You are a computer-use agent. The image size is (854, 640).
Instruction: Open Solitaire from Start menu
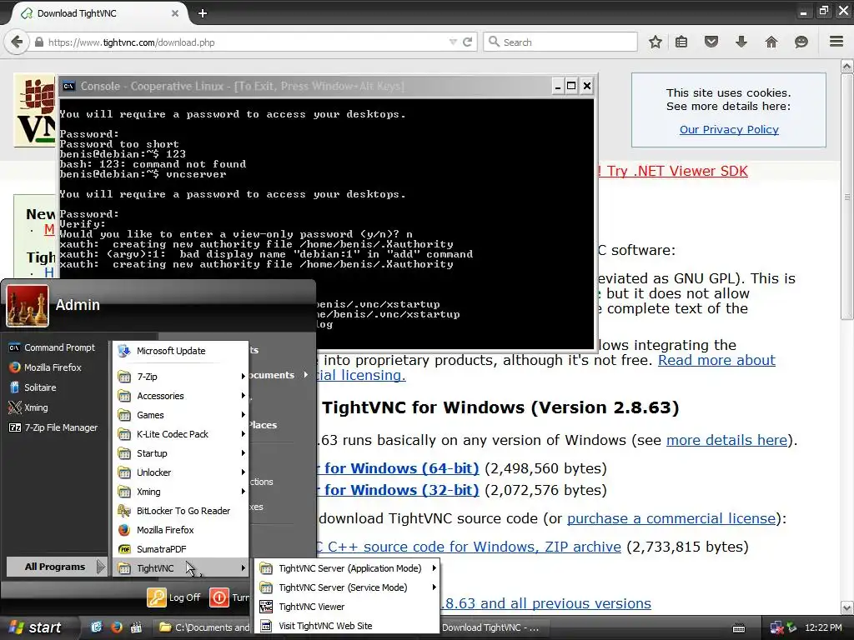click(x=33, y=387)
